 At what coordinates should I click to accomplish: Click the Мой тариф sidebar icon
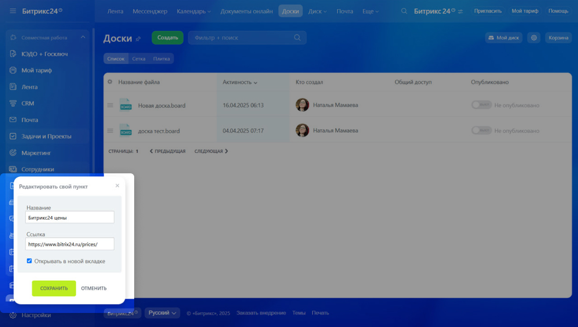pyautogui.click(x=13, y=70)
